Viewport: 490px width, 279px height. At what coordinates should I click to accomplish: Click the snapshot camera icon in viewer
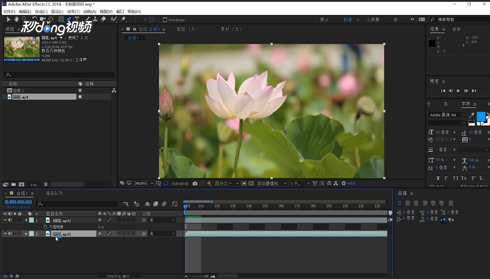point(195,183)
